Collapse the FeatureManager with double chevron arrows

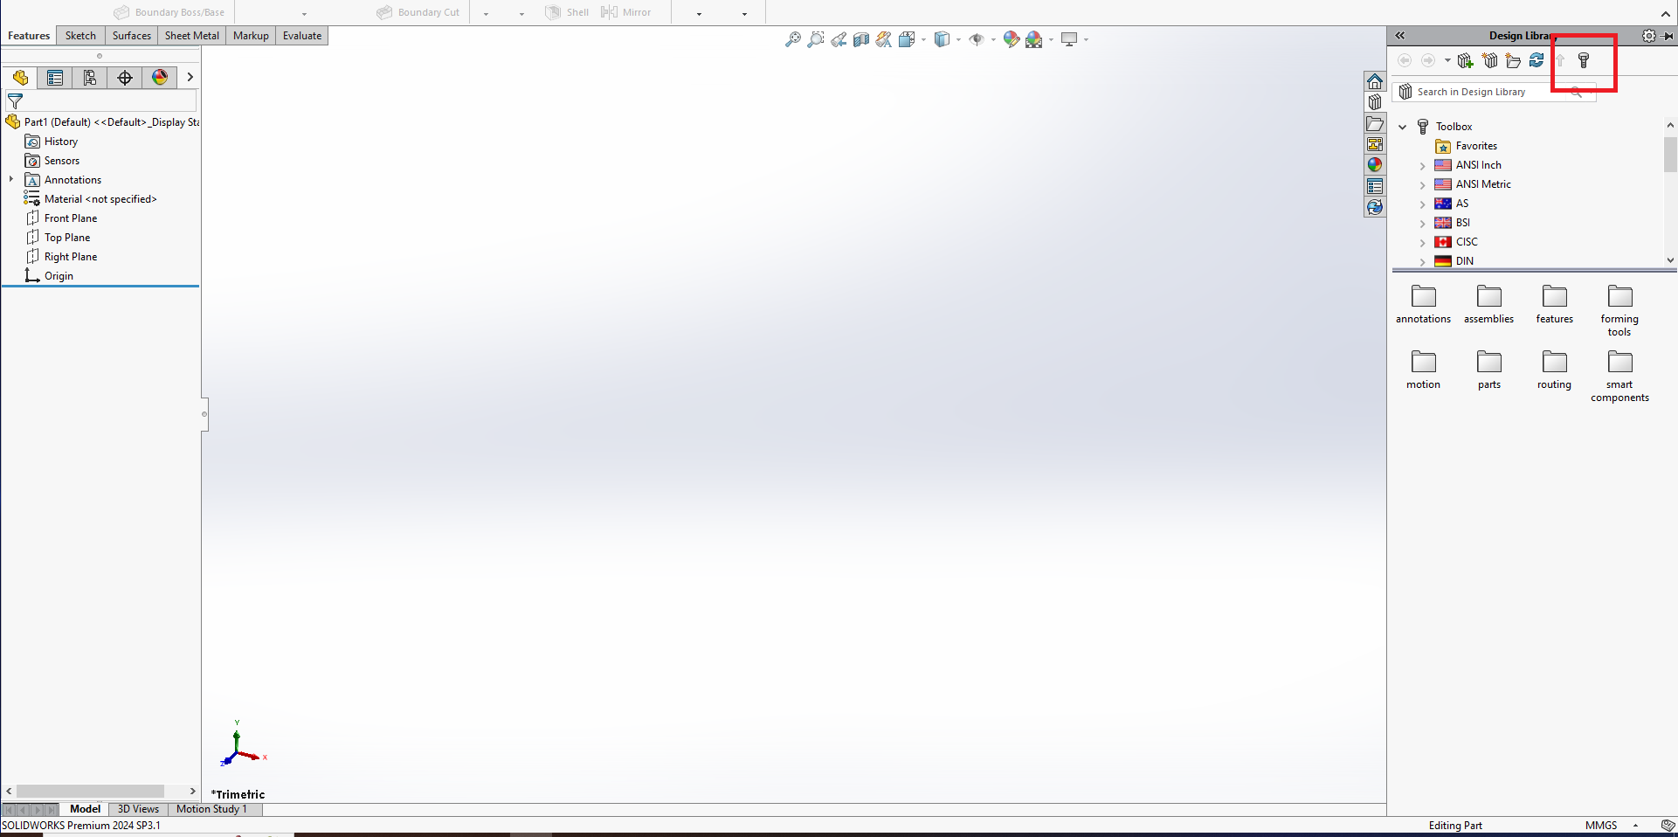[1400, 35]
